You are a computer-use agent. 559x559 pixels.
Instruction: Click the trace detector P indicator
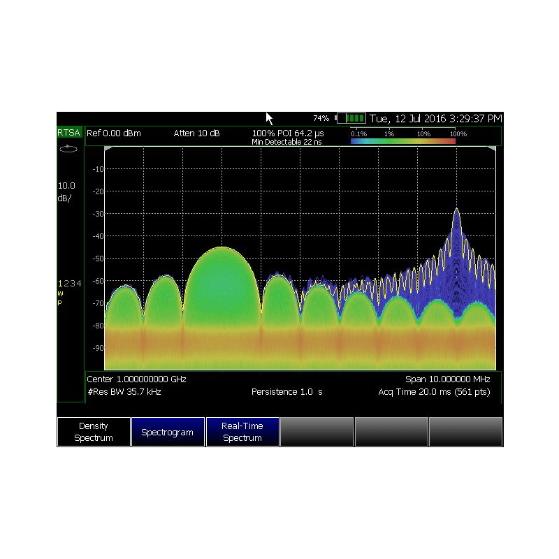point(60,303)
